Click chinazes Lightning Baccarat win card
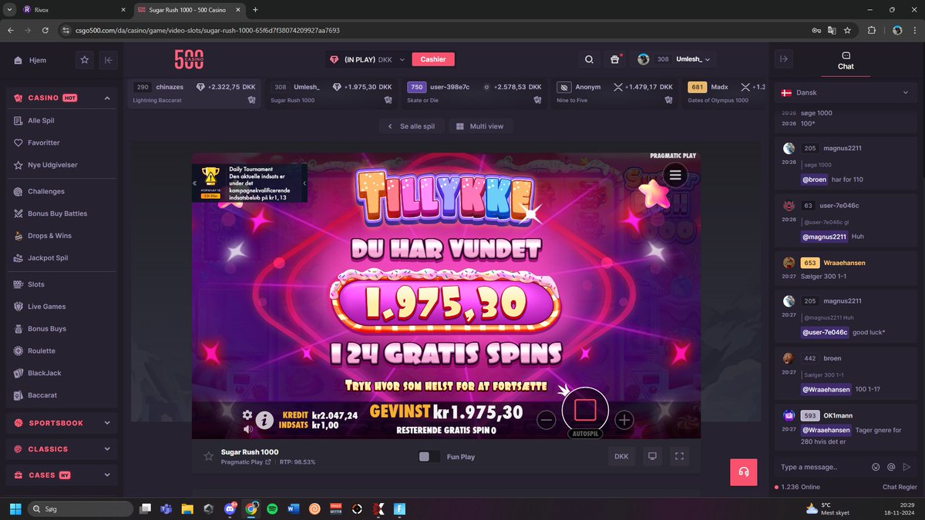 click(194, 93)
